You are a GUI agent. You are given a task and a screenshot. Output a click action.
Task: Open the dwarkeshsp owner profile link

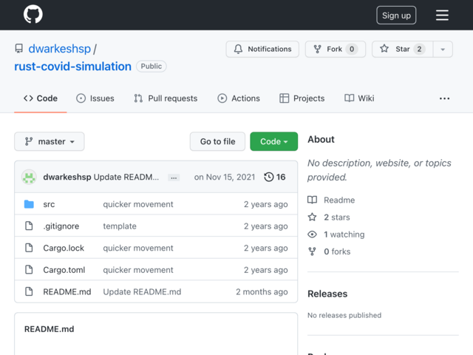tap(59, 49)
